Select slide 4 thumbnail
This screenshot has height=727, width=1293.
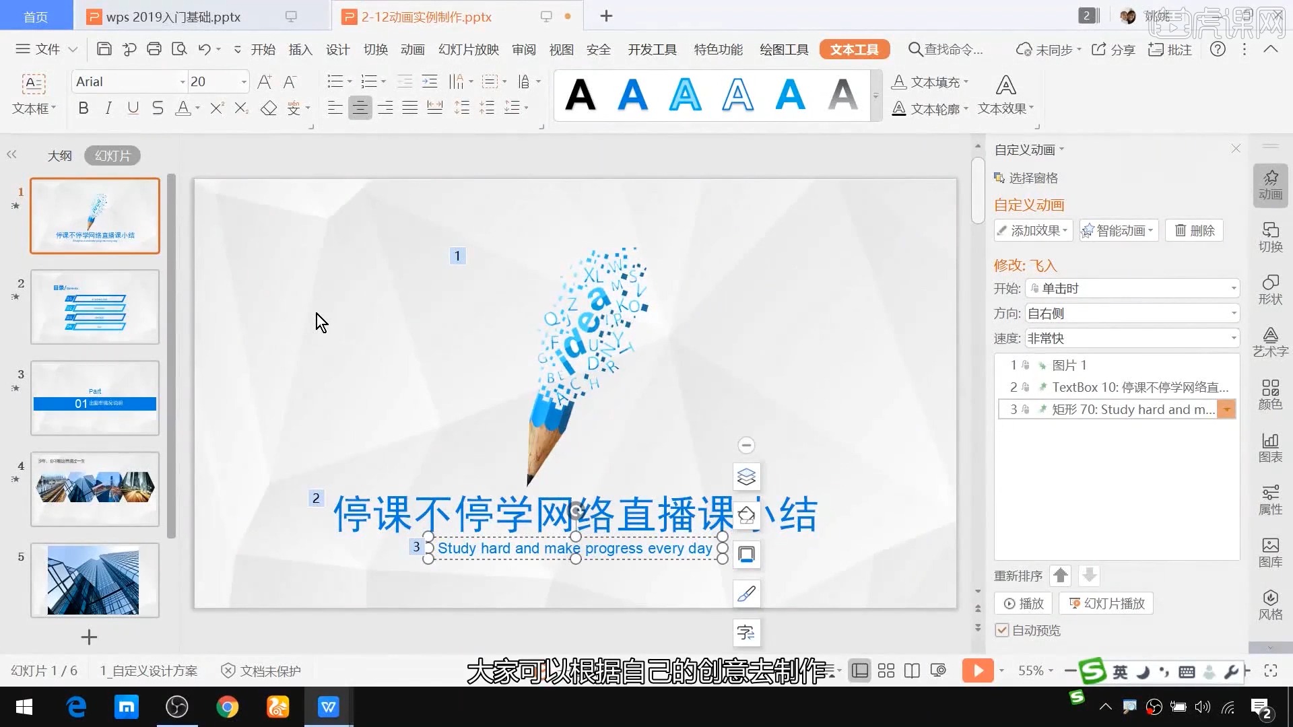point(95,489)
